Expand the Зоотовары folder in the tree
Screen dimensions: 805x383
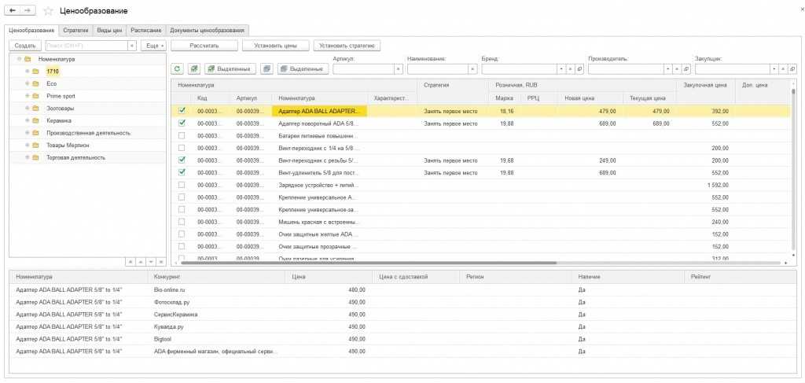pos(28,108)
